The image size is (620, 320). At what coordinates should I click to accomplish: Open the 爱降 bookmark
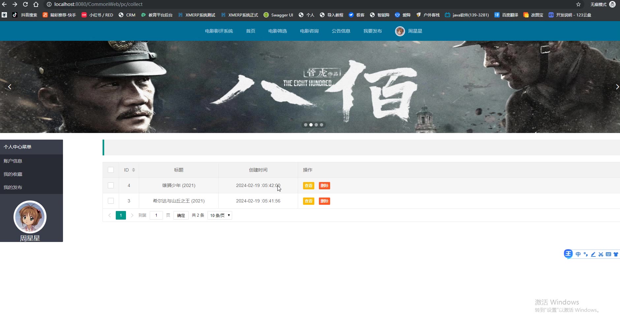403,15
